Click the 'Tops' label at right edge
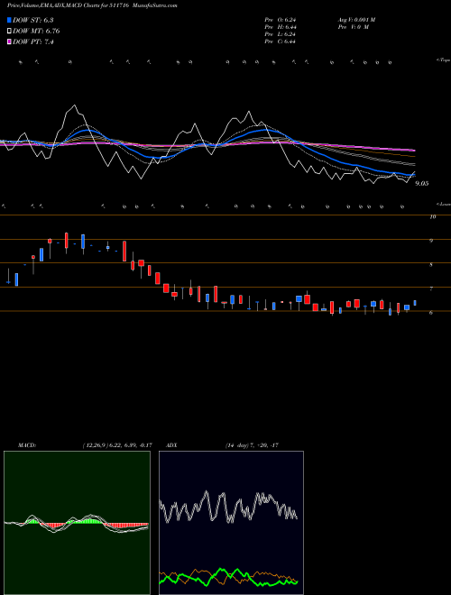The image size is (451, 595). [x=444, y=60]
